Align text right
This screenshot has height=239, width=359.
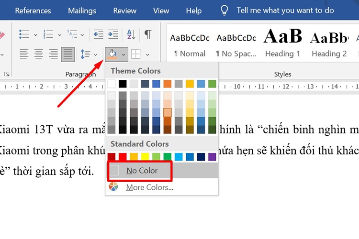click(53, 54)
